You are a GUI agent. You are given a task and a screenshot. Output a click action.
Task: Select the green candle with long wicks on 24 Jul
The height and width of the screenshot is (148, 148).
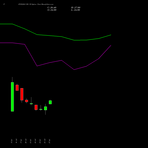[46, 108]
